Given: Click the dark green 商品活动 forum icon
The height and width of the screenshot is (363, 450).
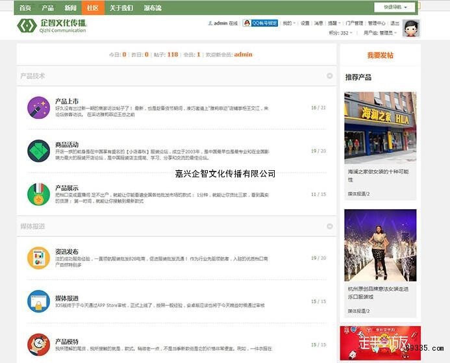Looking at the screenshot, I should [x=38, y=151].
